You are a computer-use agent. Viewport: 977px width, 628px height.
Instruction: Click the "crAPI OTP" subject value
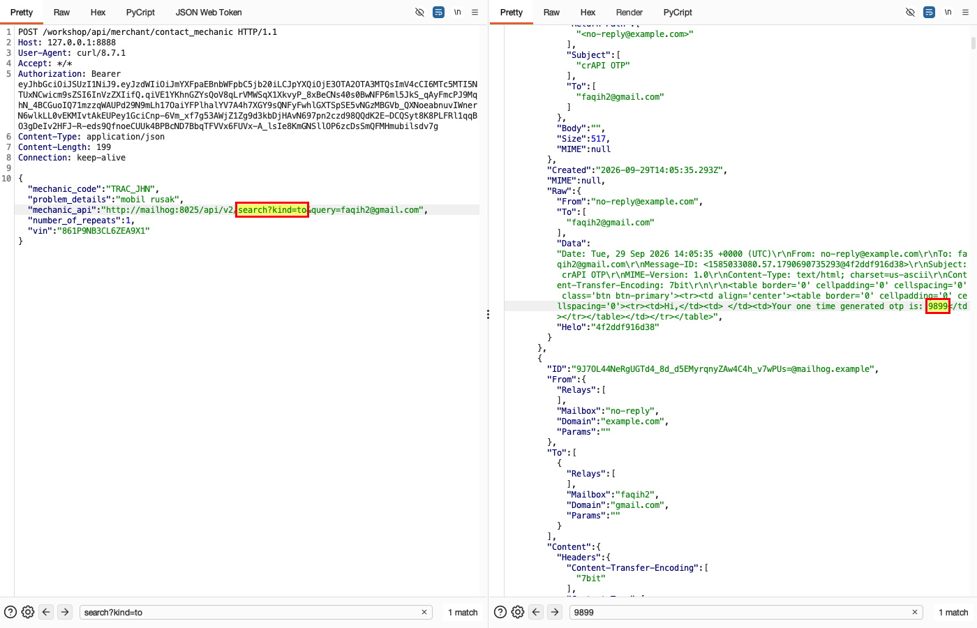click(603, 66)
